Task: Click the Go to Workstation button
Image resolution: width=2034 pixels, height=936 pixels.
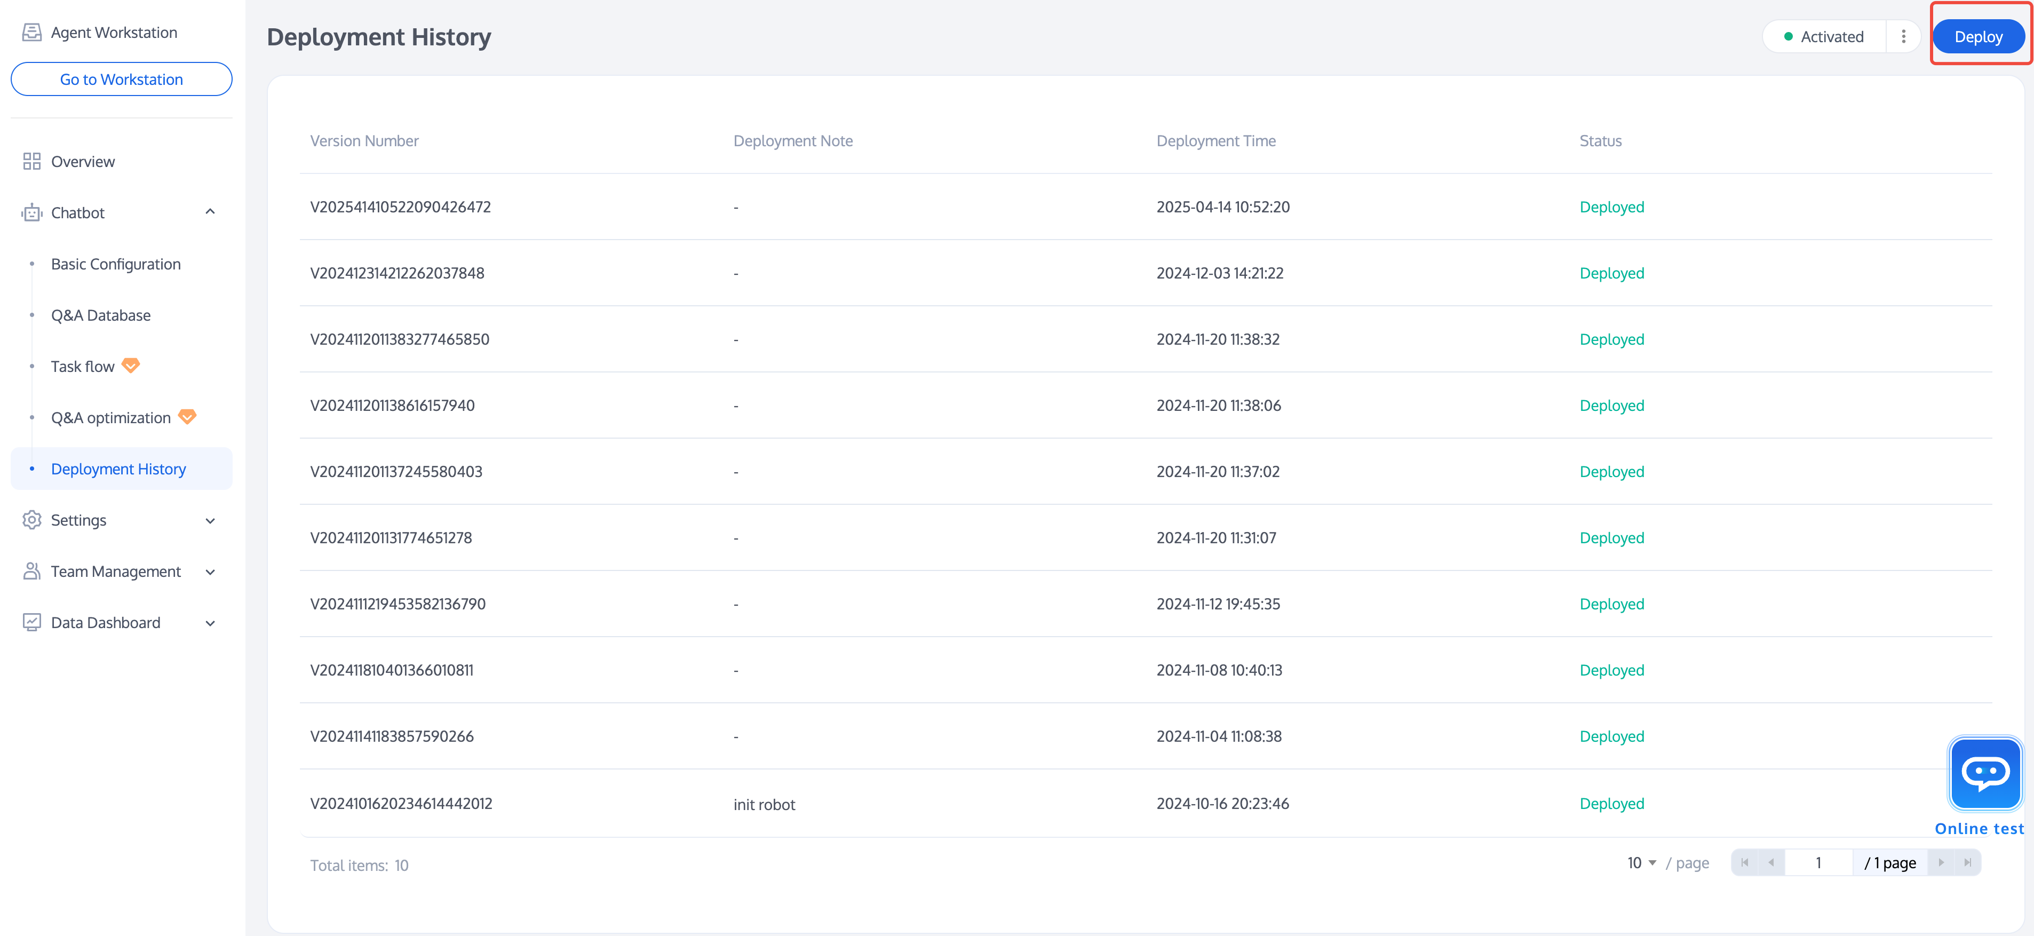Action: pyautogui.click(x=122, y=79)
